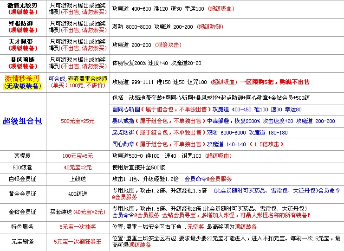Click the 暴风项链 item name
Screen dimensions: 344x251
click(x=23, y=59)
